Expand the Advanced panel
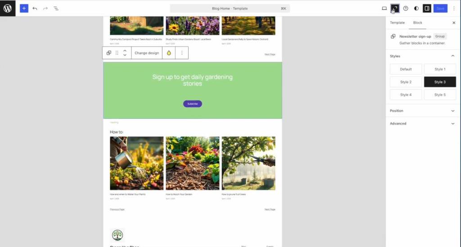461x247 pixels. click(422, 123)
